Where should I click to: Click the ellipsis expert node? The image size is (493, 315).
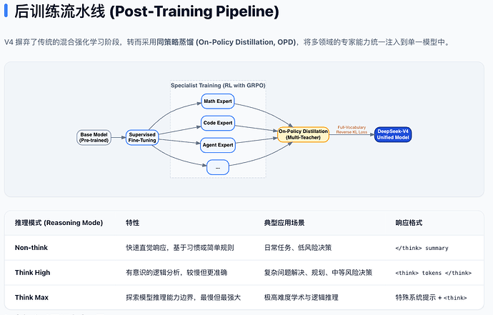pyautogui.click(x=218, y=168)
